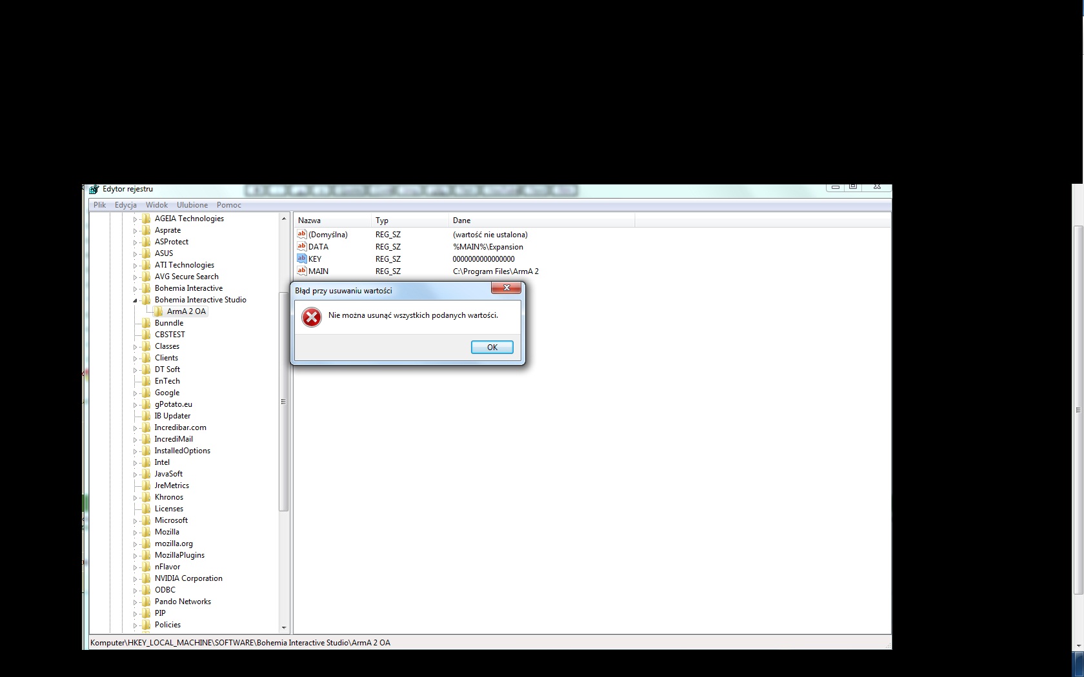Click the Microsoft folder icon
The image size is (1084, 677).
(x=146, y=520)
